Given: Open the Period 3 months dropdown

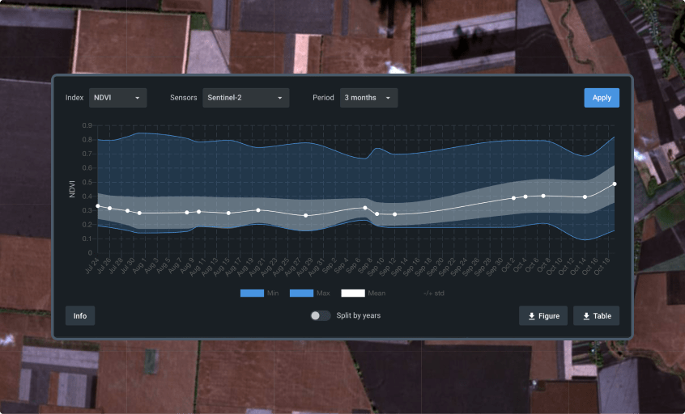Looking at the screenshot, I should (368, 98).
